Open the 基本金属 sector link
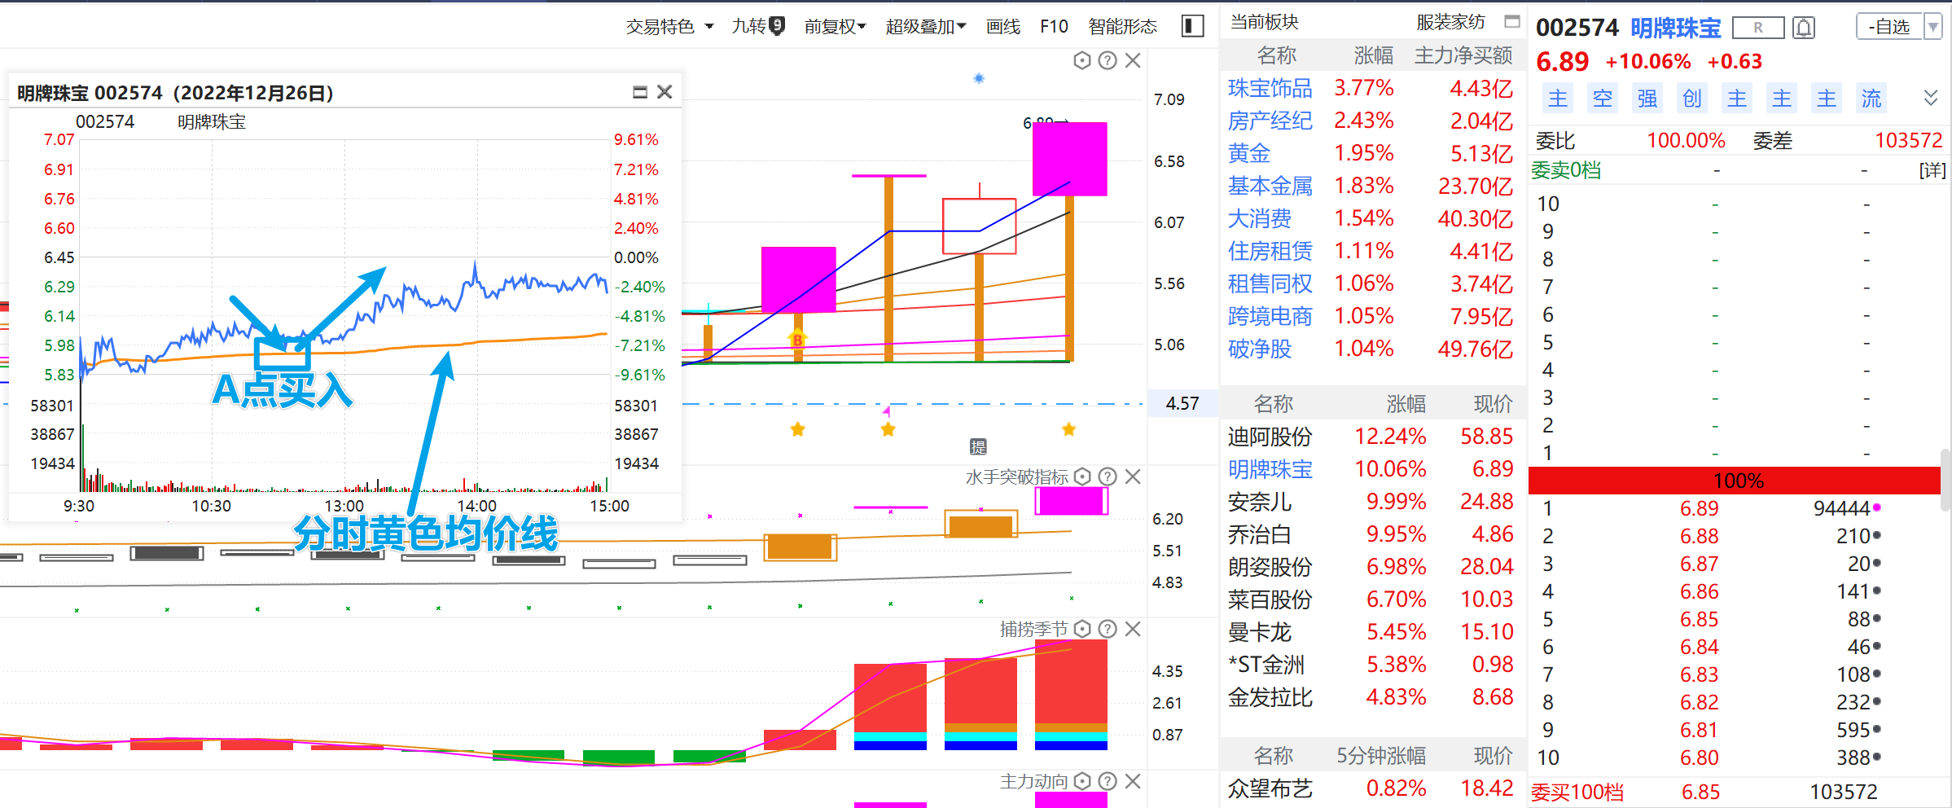1952x808 pixels. (x=1270, y=186)
